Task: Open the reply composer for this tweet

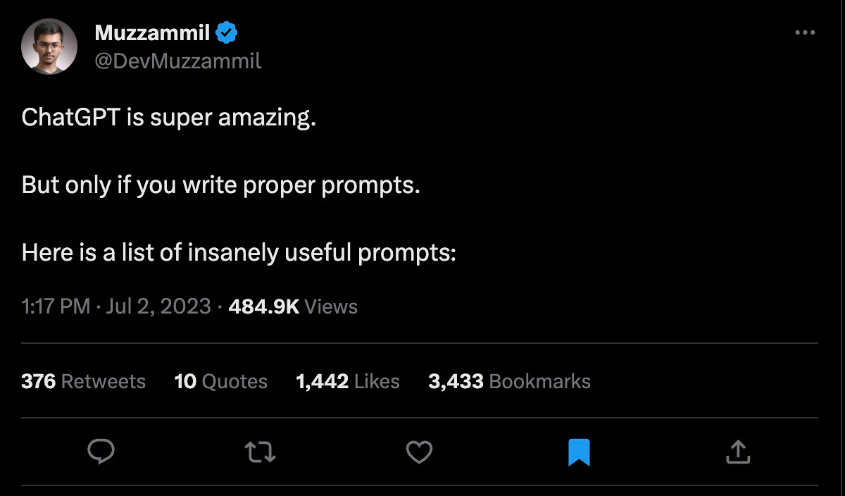Action: (101, 452)
